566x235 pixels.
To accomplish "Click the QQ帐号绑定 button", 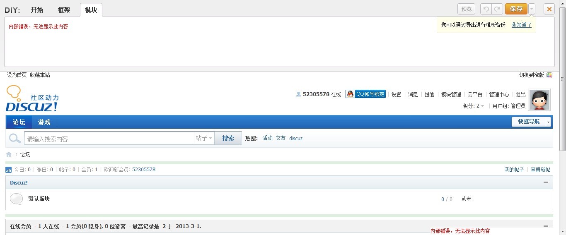I will point(365,94).
